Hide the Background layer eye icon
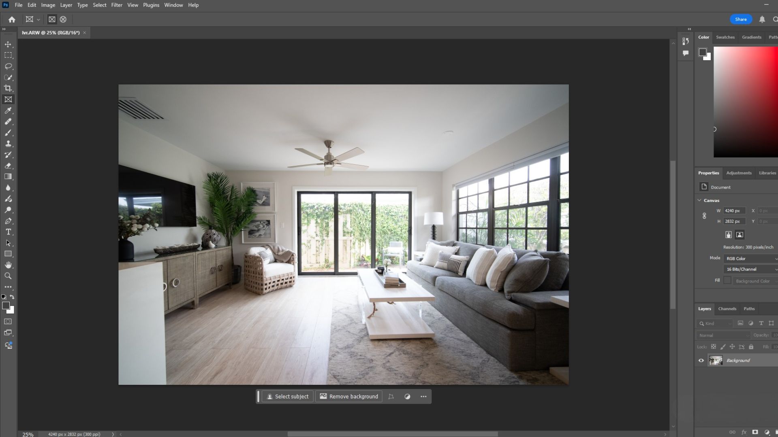778x437 pixels. [x=701, y=361]
